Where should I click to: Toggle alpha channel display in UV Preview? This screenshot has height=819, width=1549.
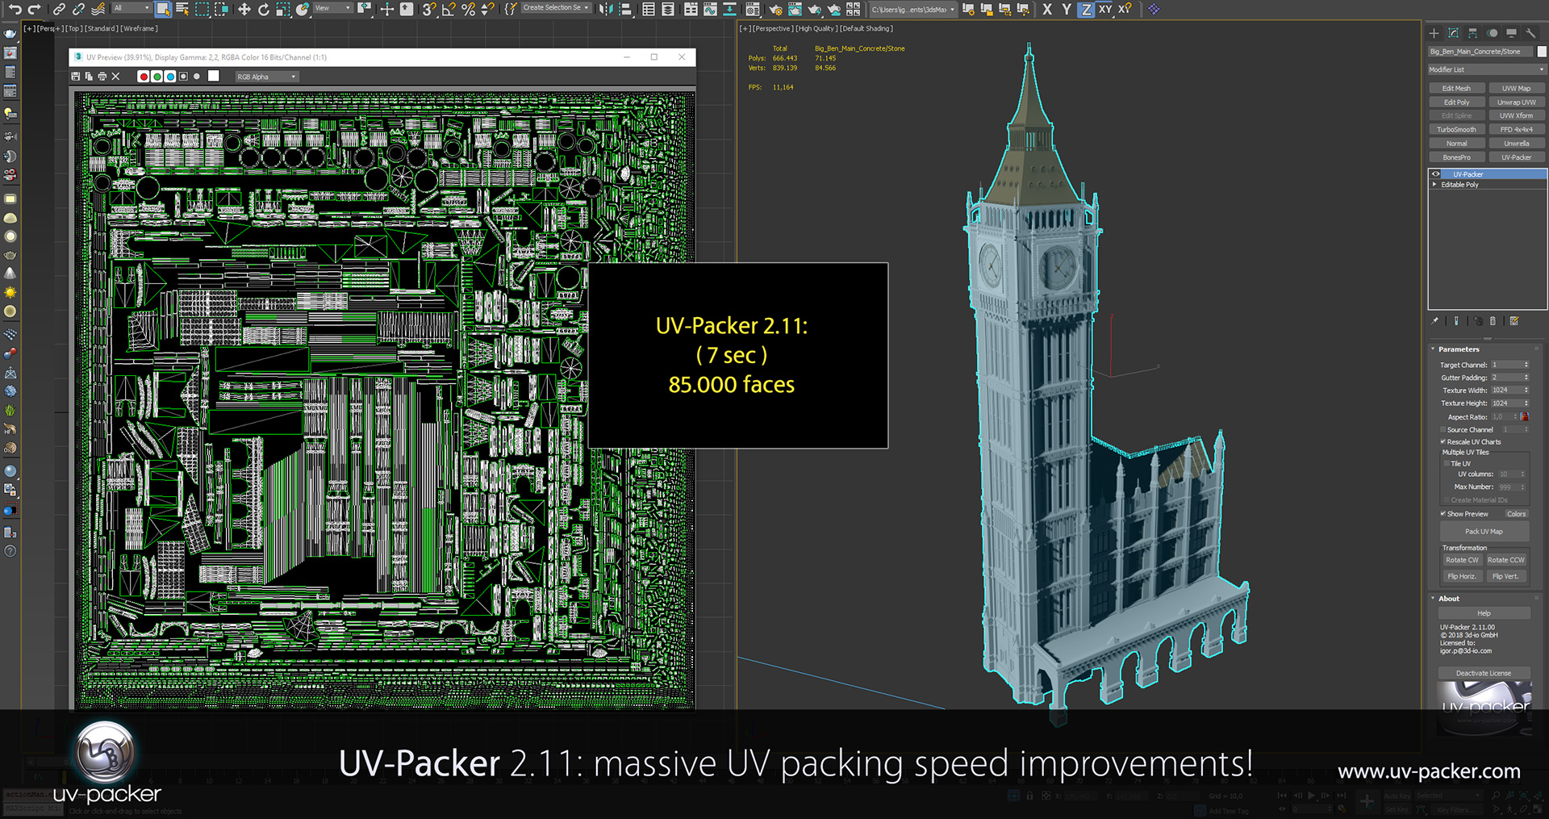[x=184, y=77]
